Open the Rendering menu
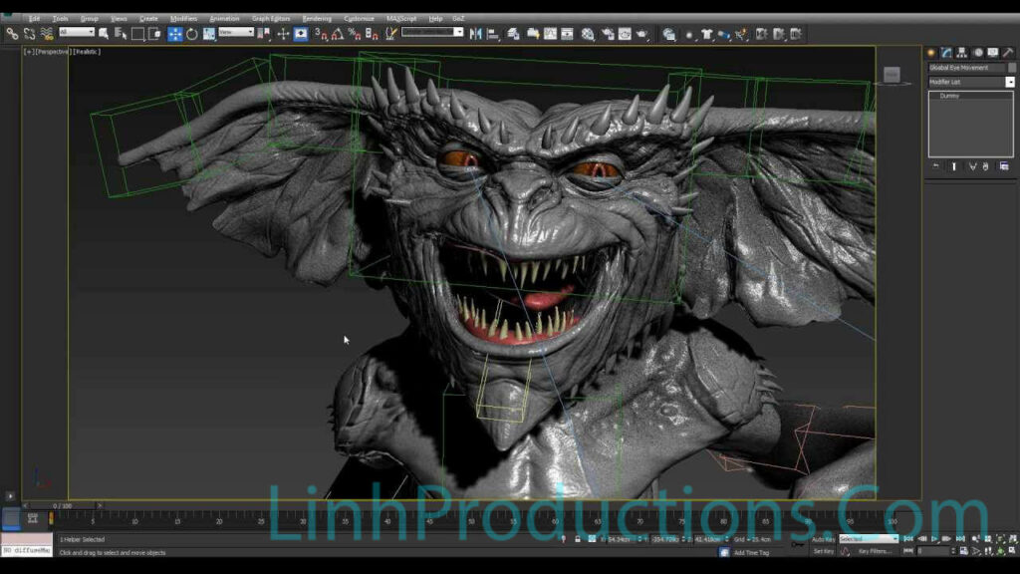The image size is (1020, 574). point(317,18)
